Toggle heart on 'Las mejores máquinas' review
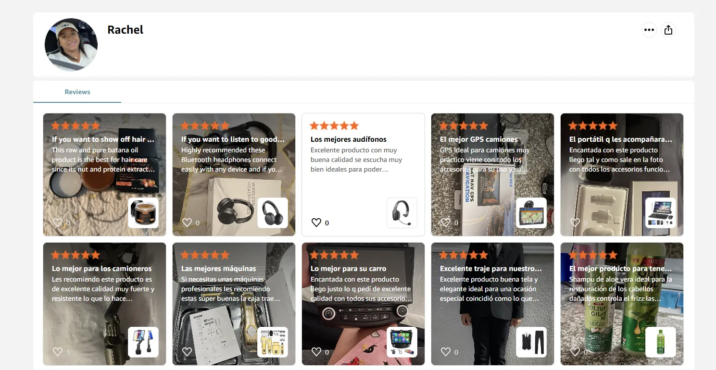716x370 pixels. [x=187, y=352]
